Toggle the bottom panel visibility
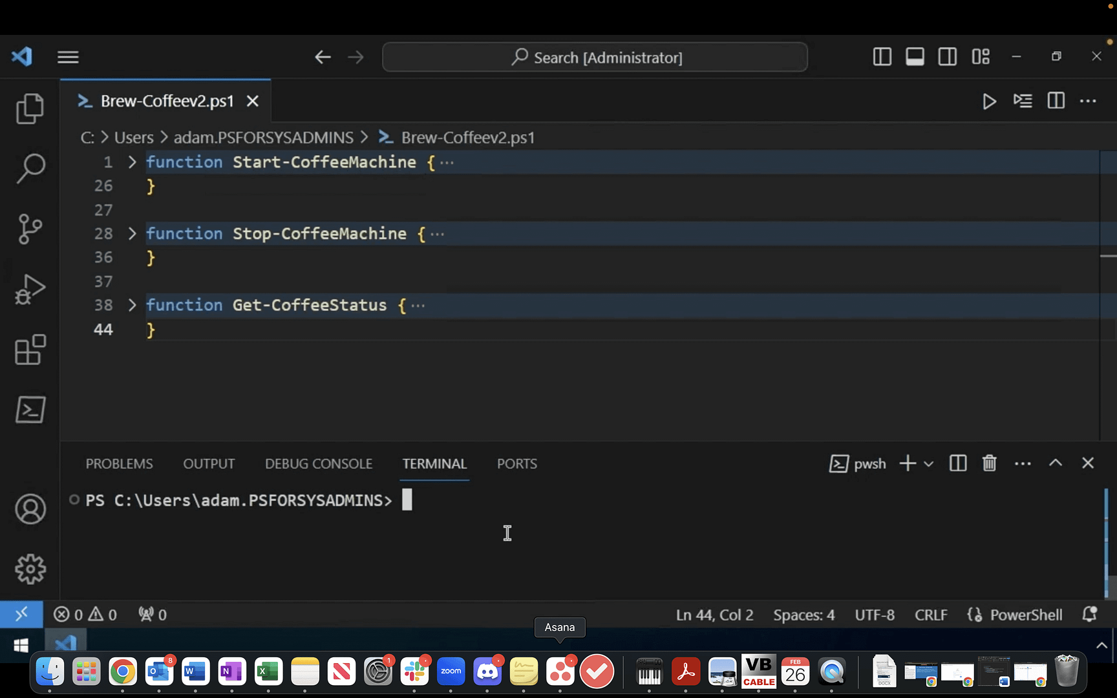 click(915, 57)
